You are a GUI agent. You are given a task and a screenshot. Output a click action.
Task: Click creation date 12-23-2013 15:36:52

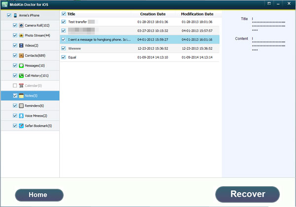[153, 48]
